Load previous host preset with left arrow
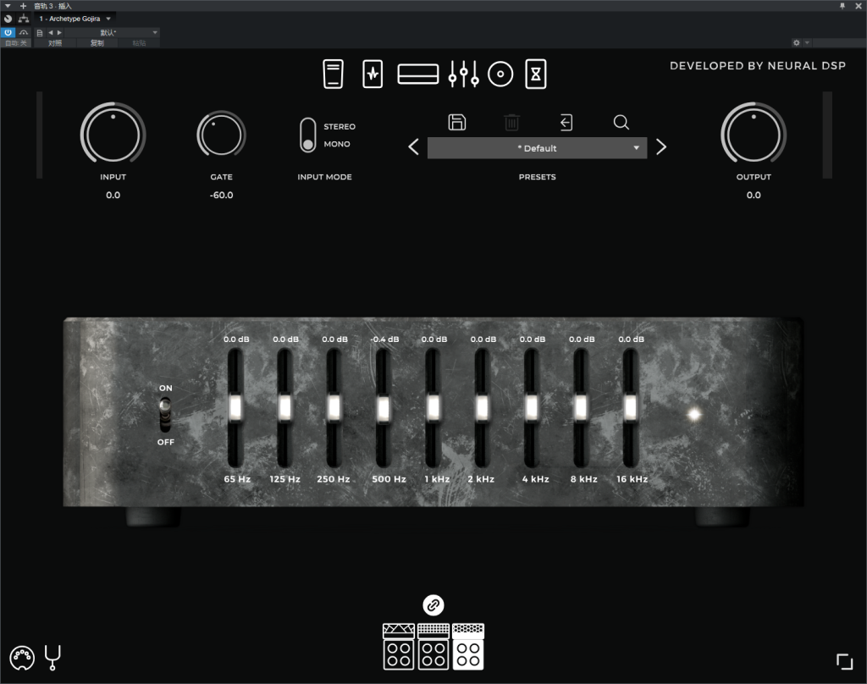The height and width of the screenshot is (684, 867). coord(50,33)
